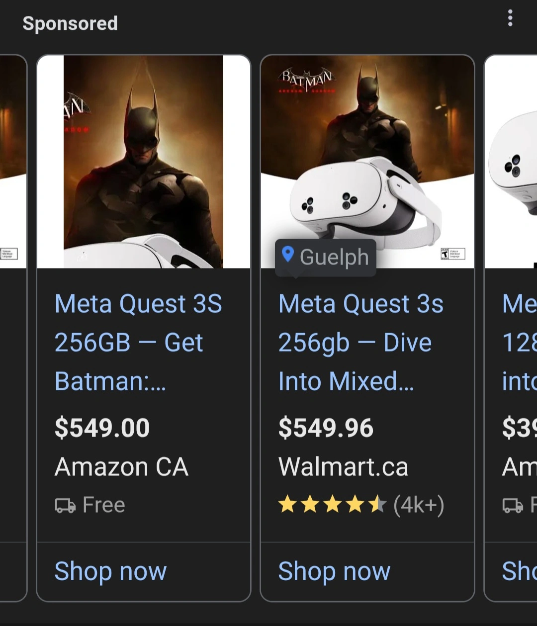Click the blue Guelph location pin
The height and width of the screenshot is (626, 537).
pos(287,254)
